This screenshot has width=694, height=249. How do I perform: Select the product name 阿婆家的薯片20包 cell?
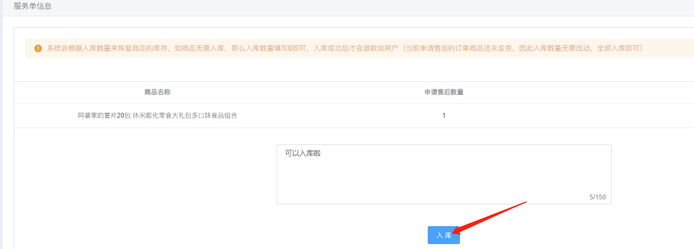click(x=158, y=116)
